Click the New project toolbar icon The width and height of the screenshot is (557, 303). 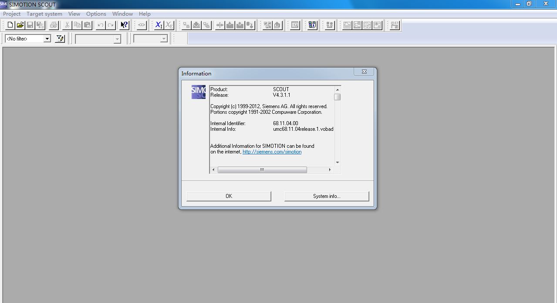click(10, 25)
